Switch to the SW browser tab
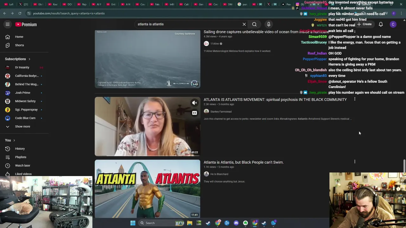This screenshot has width=406, height=228. point(227,4)
